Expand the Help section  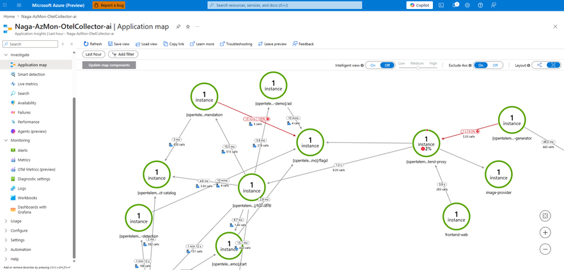coord(6,259)
